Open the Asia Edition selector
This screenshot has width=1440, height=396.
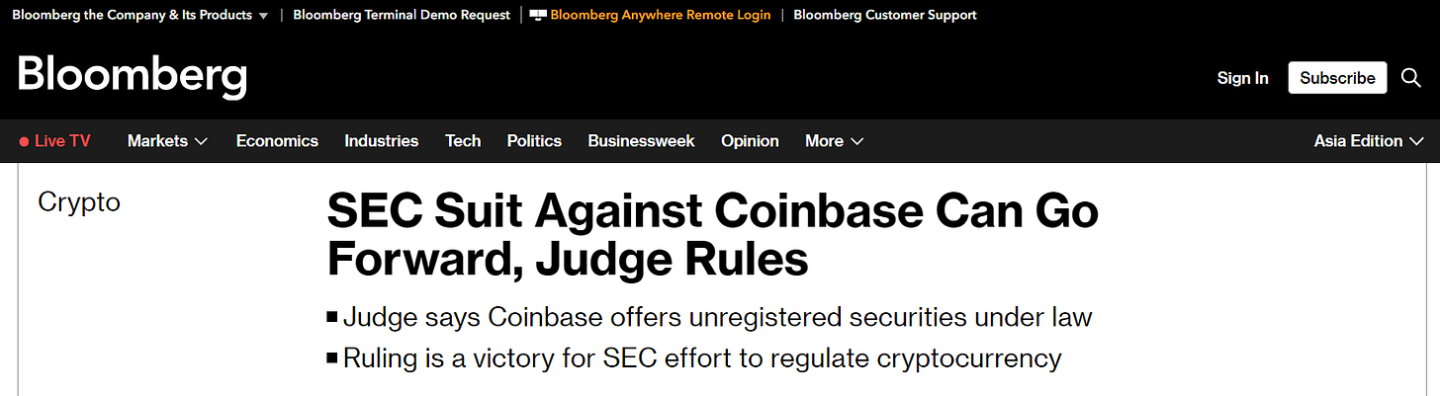1368,141
